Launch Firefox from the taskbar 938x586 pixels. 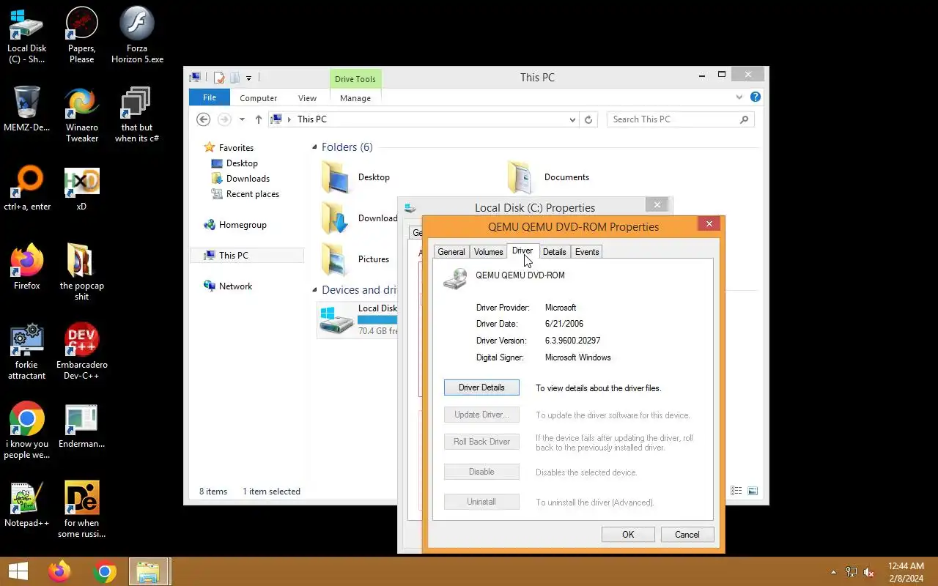pos(59,571)
